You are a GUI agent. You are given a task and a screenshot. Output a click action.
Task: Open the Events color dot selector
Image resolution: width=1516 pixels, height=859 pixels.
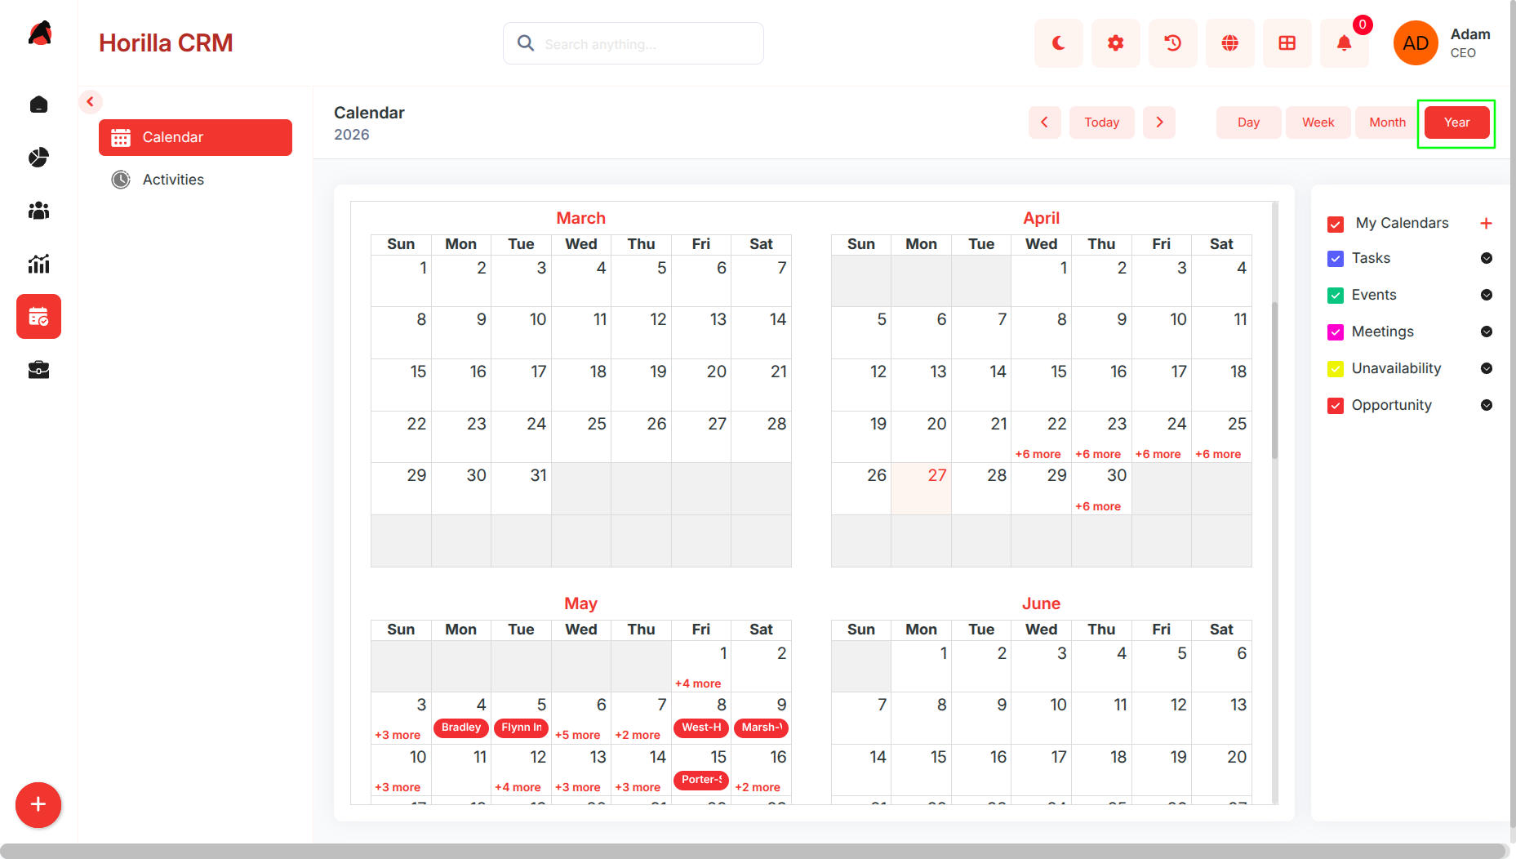(x=1486, y=295)
